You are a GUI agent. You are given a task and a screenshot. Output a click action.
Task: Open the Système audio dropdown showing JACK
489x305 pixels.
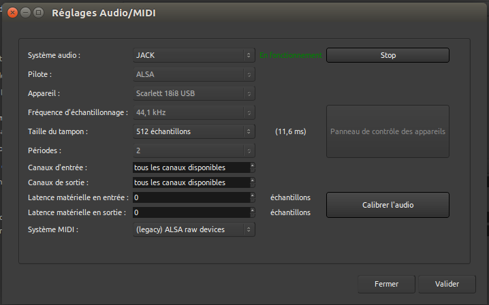coord(194,55)
